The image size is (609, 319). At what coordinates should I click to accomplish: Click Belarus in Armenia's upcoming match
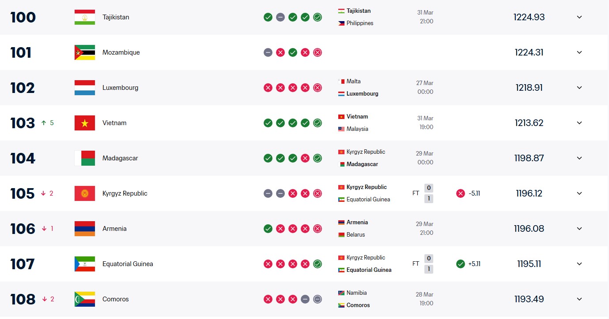pyautogui.click(x=356, y=235)
